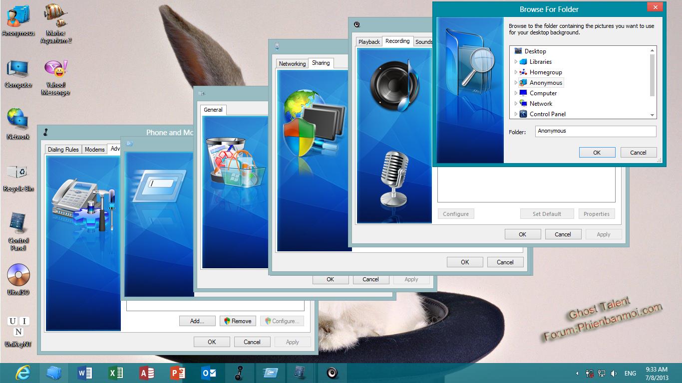
Task: Show hidden icons in the system tray
Action: click(x=578, y=373)
